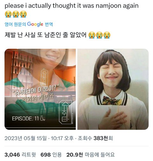Click the 번역 label after Google
The height and width of the screenshot is (161, 153).
(x=49, y=24)
